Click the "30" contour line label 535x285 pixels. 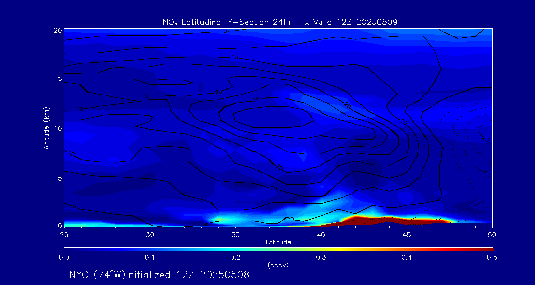(256, 100)
